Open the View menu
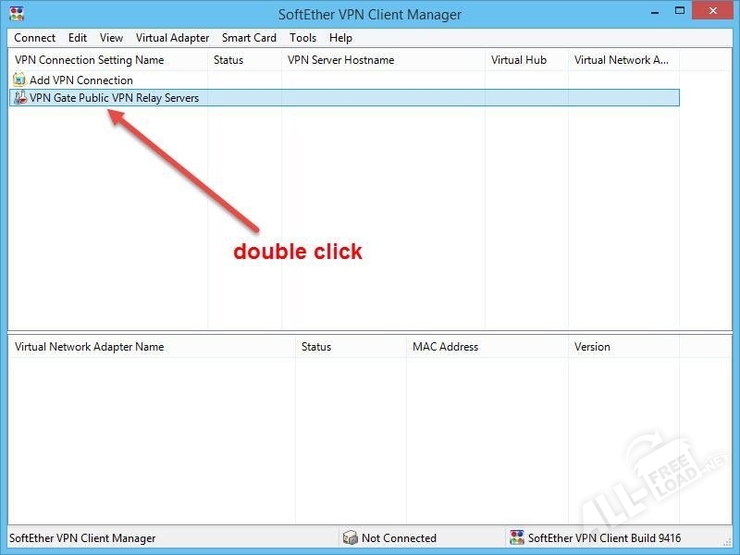This screenshot has width=740, height=555. coord(111,38)
